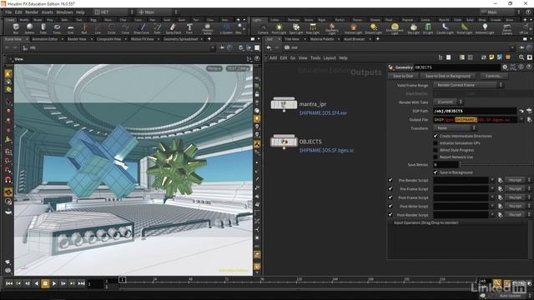Add a Volume Light from shelf
This screenshot has width=534, height=300.
(353, 29)
